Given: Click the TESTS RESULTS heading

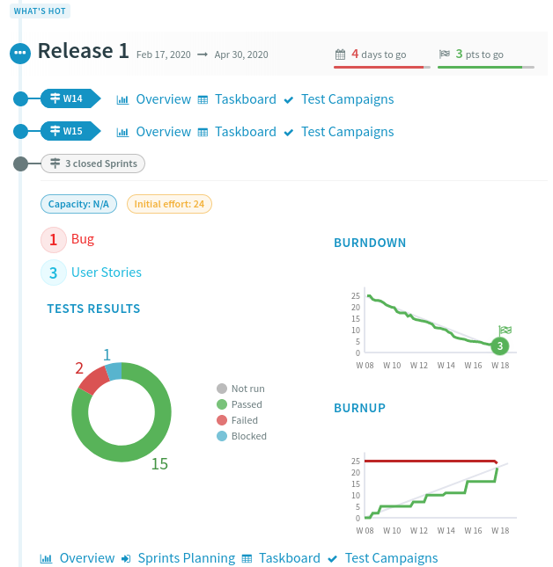Looking at the screenshot, I should click(93, 309).
